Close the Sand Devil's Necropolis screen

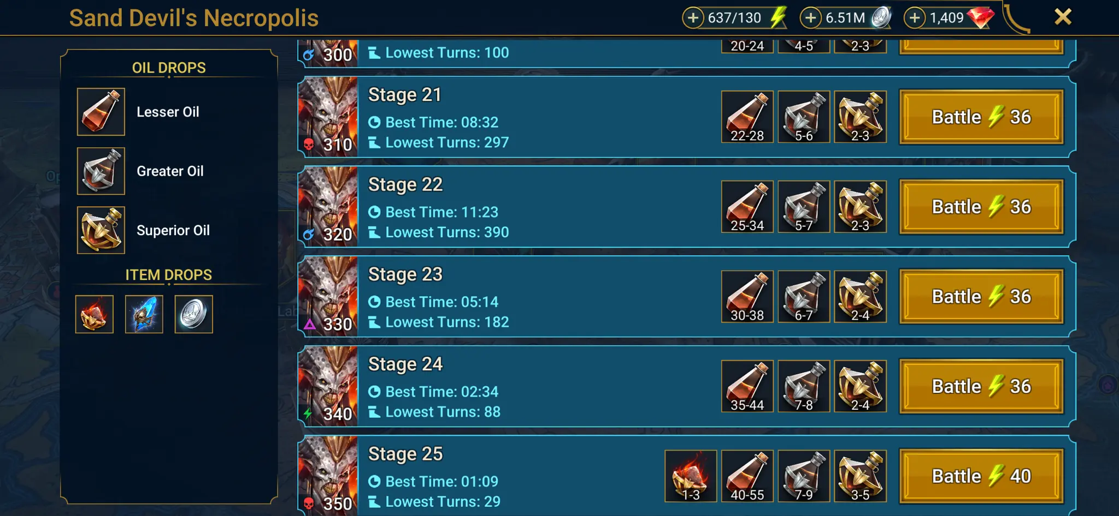tap(1063, 17)
